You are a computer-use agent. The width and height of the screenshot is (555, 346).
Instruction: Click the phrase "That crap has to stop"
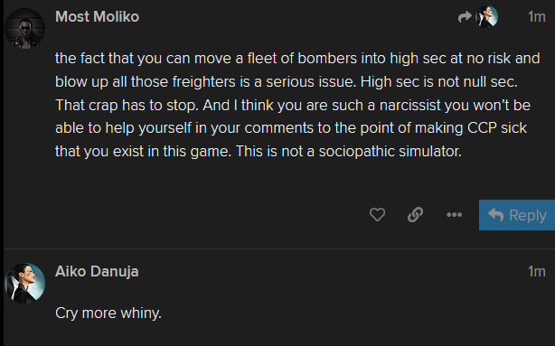pyautogui.click(x=127, y=105)
